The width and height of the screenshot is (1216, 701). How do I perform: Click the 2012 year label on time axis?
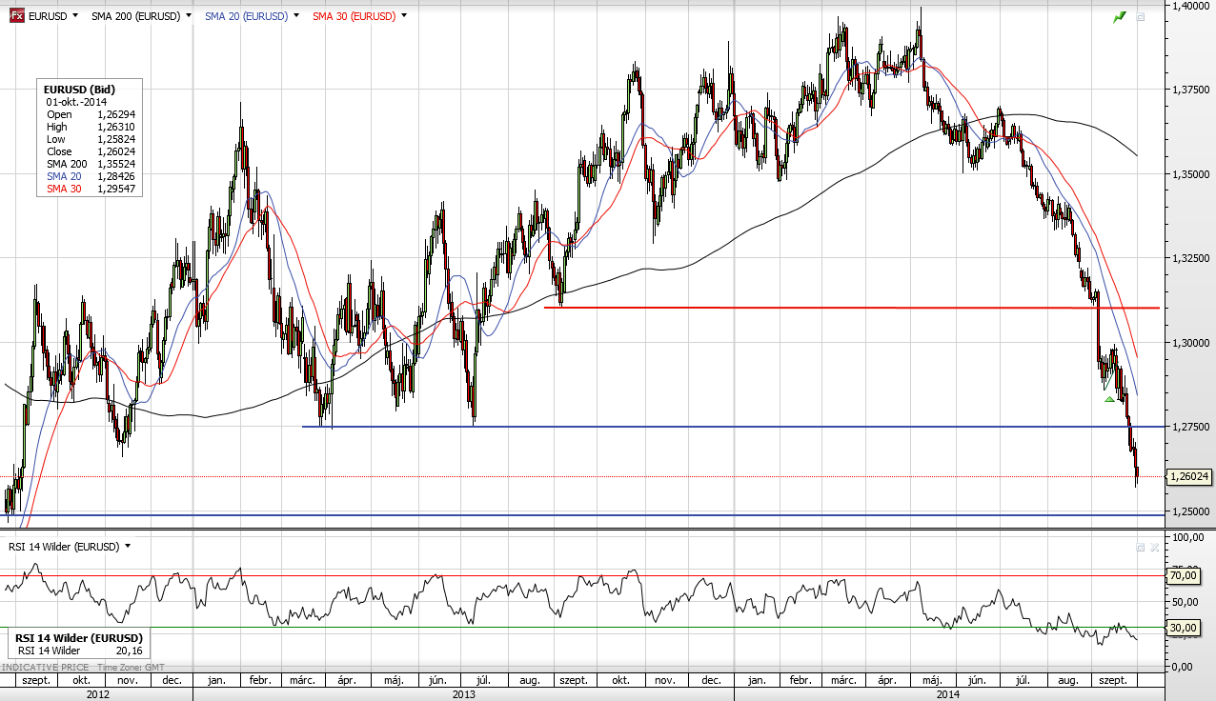[x=97, y=694]
